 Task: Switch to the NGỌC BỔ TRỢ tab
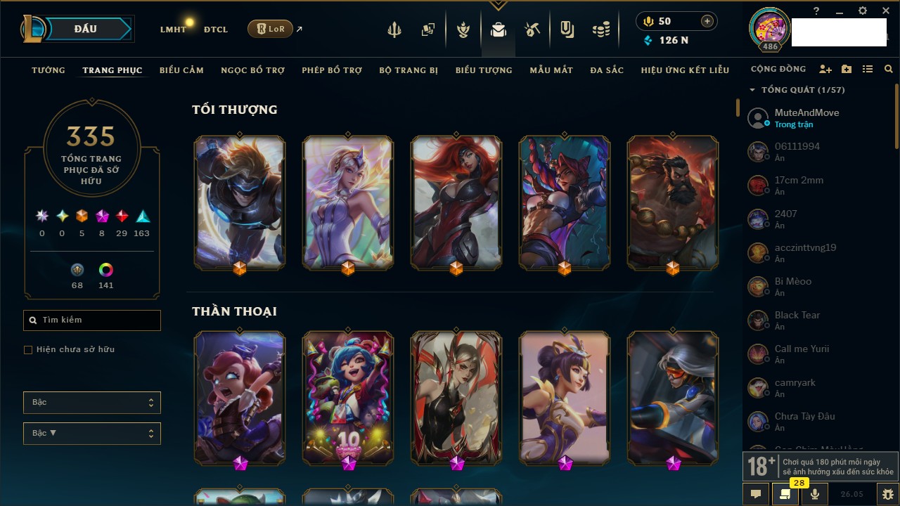tap(253, 70)
